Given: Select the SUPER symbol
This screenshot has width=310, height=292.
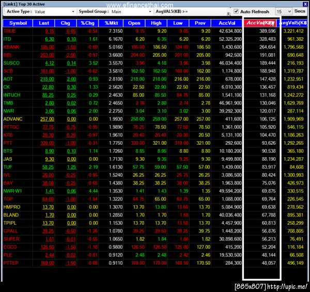Looking at the screenshot, I should click(x=11, y=239).
